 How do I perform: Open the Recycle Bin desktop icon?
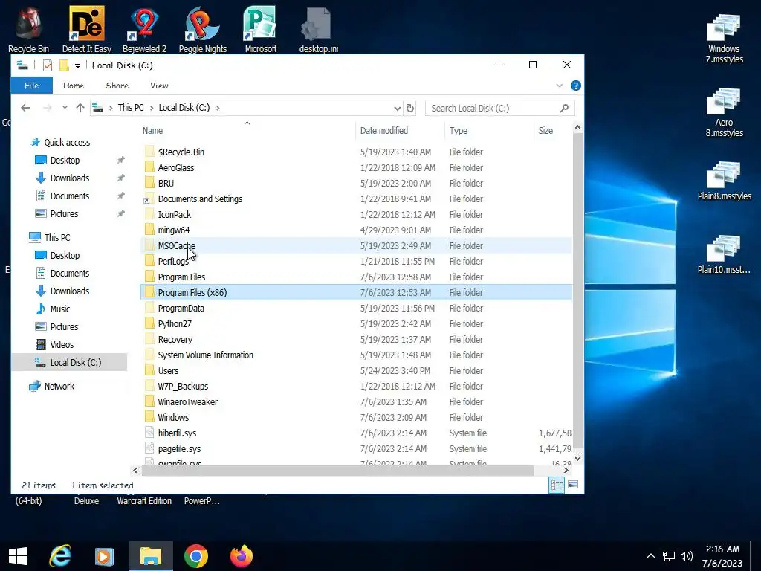click(28, 29)
